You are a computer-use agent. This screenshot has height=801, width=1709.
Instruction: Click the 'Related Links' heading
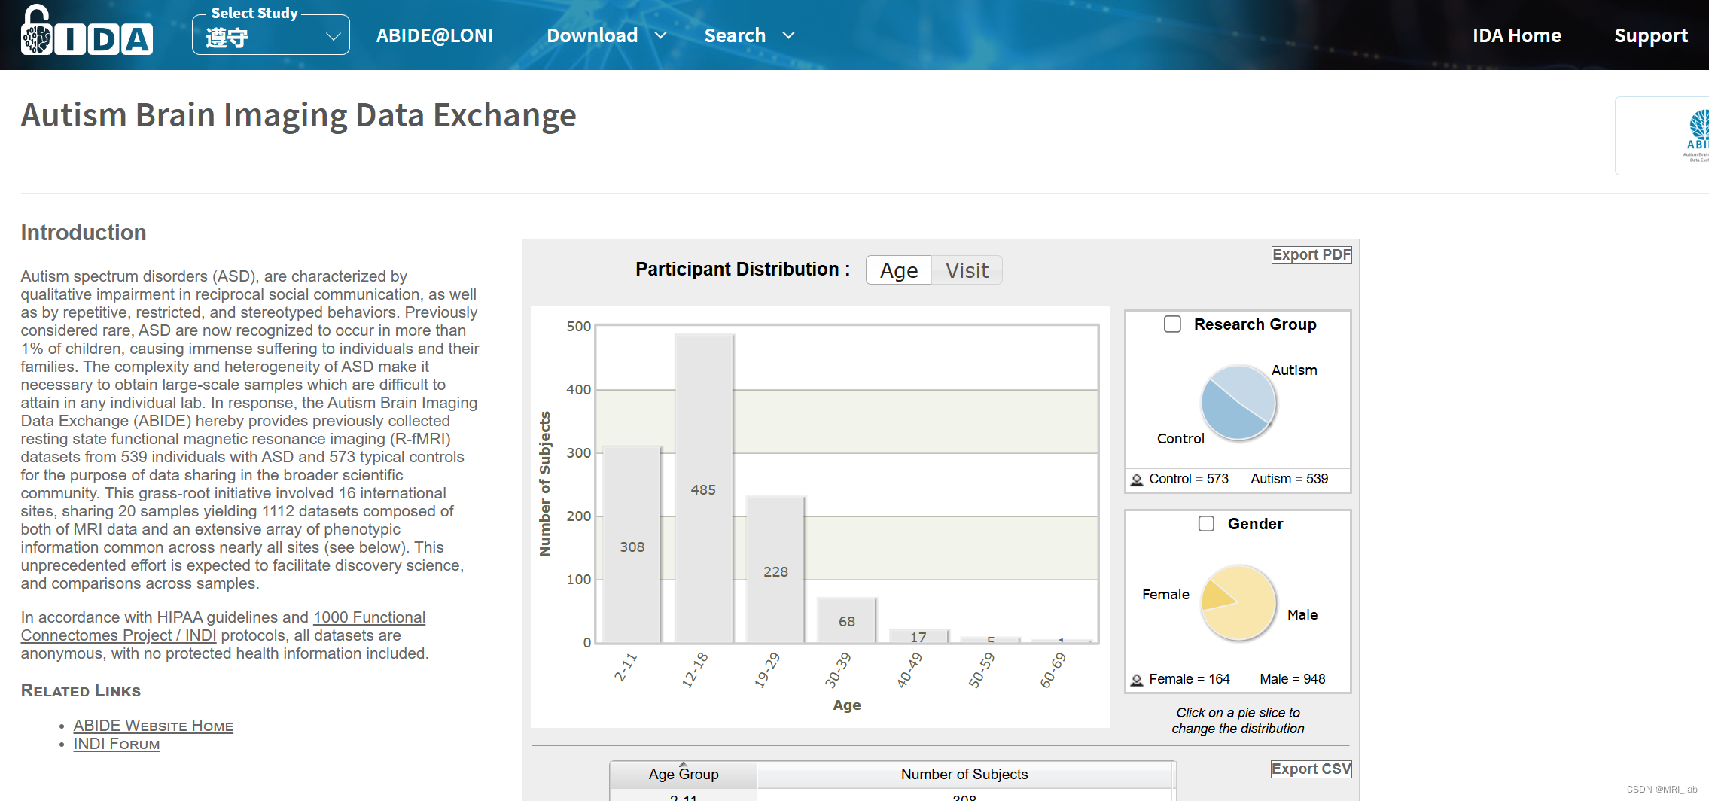click(81, 691)
